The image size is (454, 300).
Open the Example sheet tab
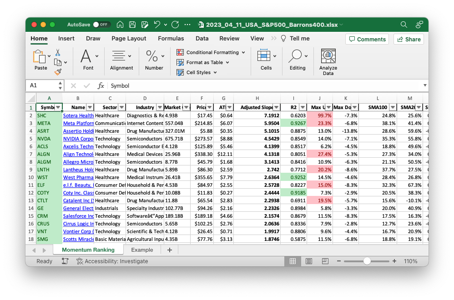tap(142, 250)
